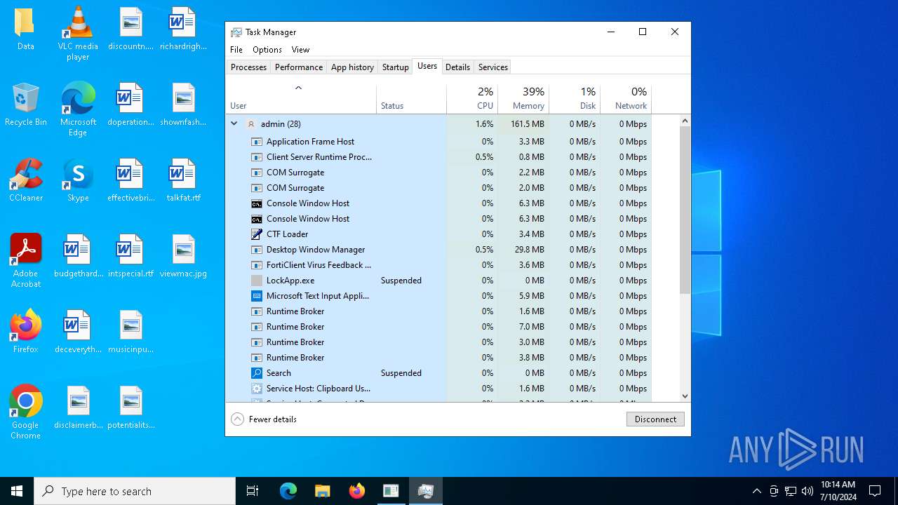Select the Microsoft Edge desktop shortcut
Image resolution: width=898 pixels, height=505 pixels.
point(78,109)
